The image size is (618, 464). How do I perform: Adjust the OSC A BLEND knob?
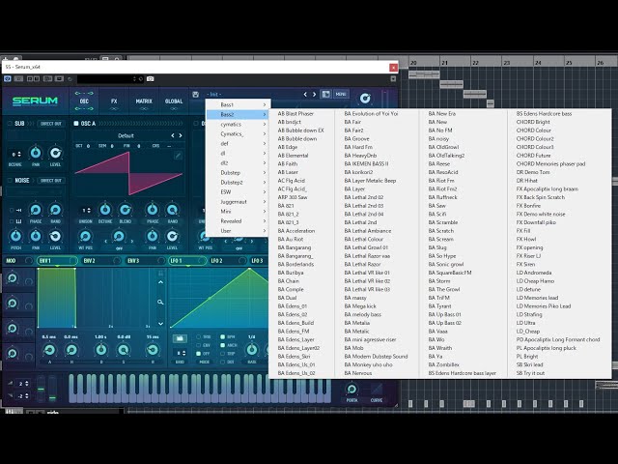tap(126, 210)
